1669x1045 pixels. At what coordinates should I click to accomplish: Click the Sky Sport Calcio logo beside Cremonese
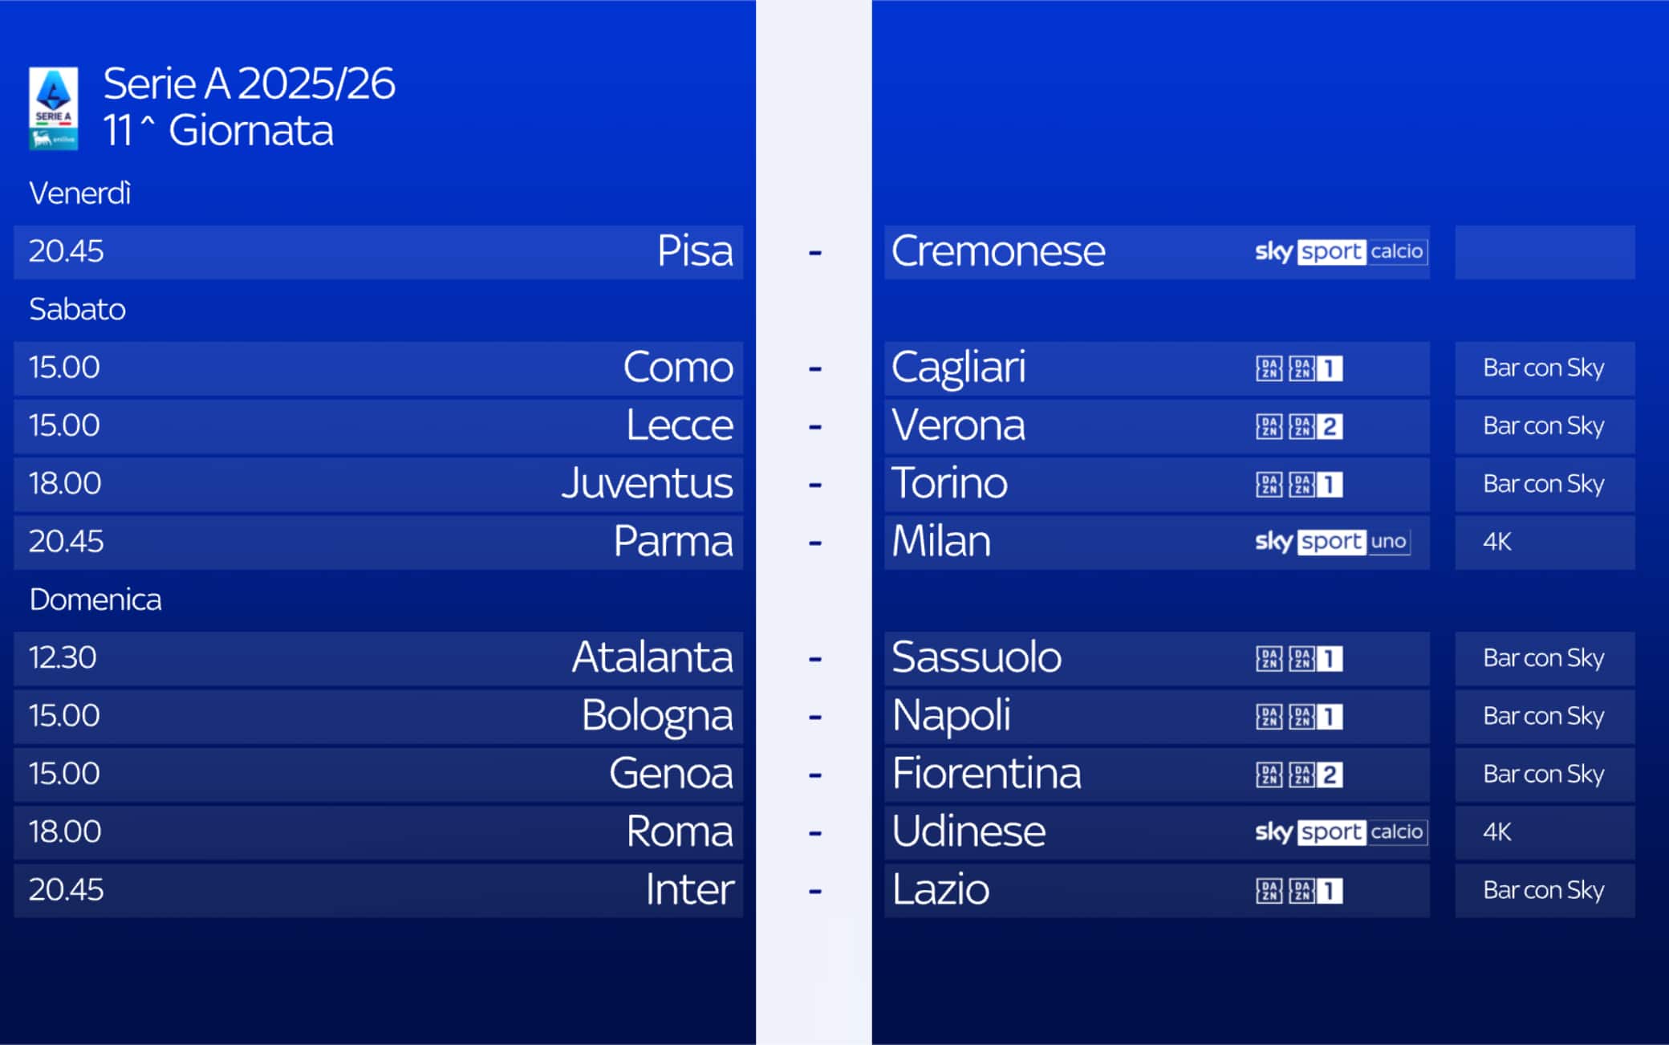pyautogui.click(x=1340, y=252)
